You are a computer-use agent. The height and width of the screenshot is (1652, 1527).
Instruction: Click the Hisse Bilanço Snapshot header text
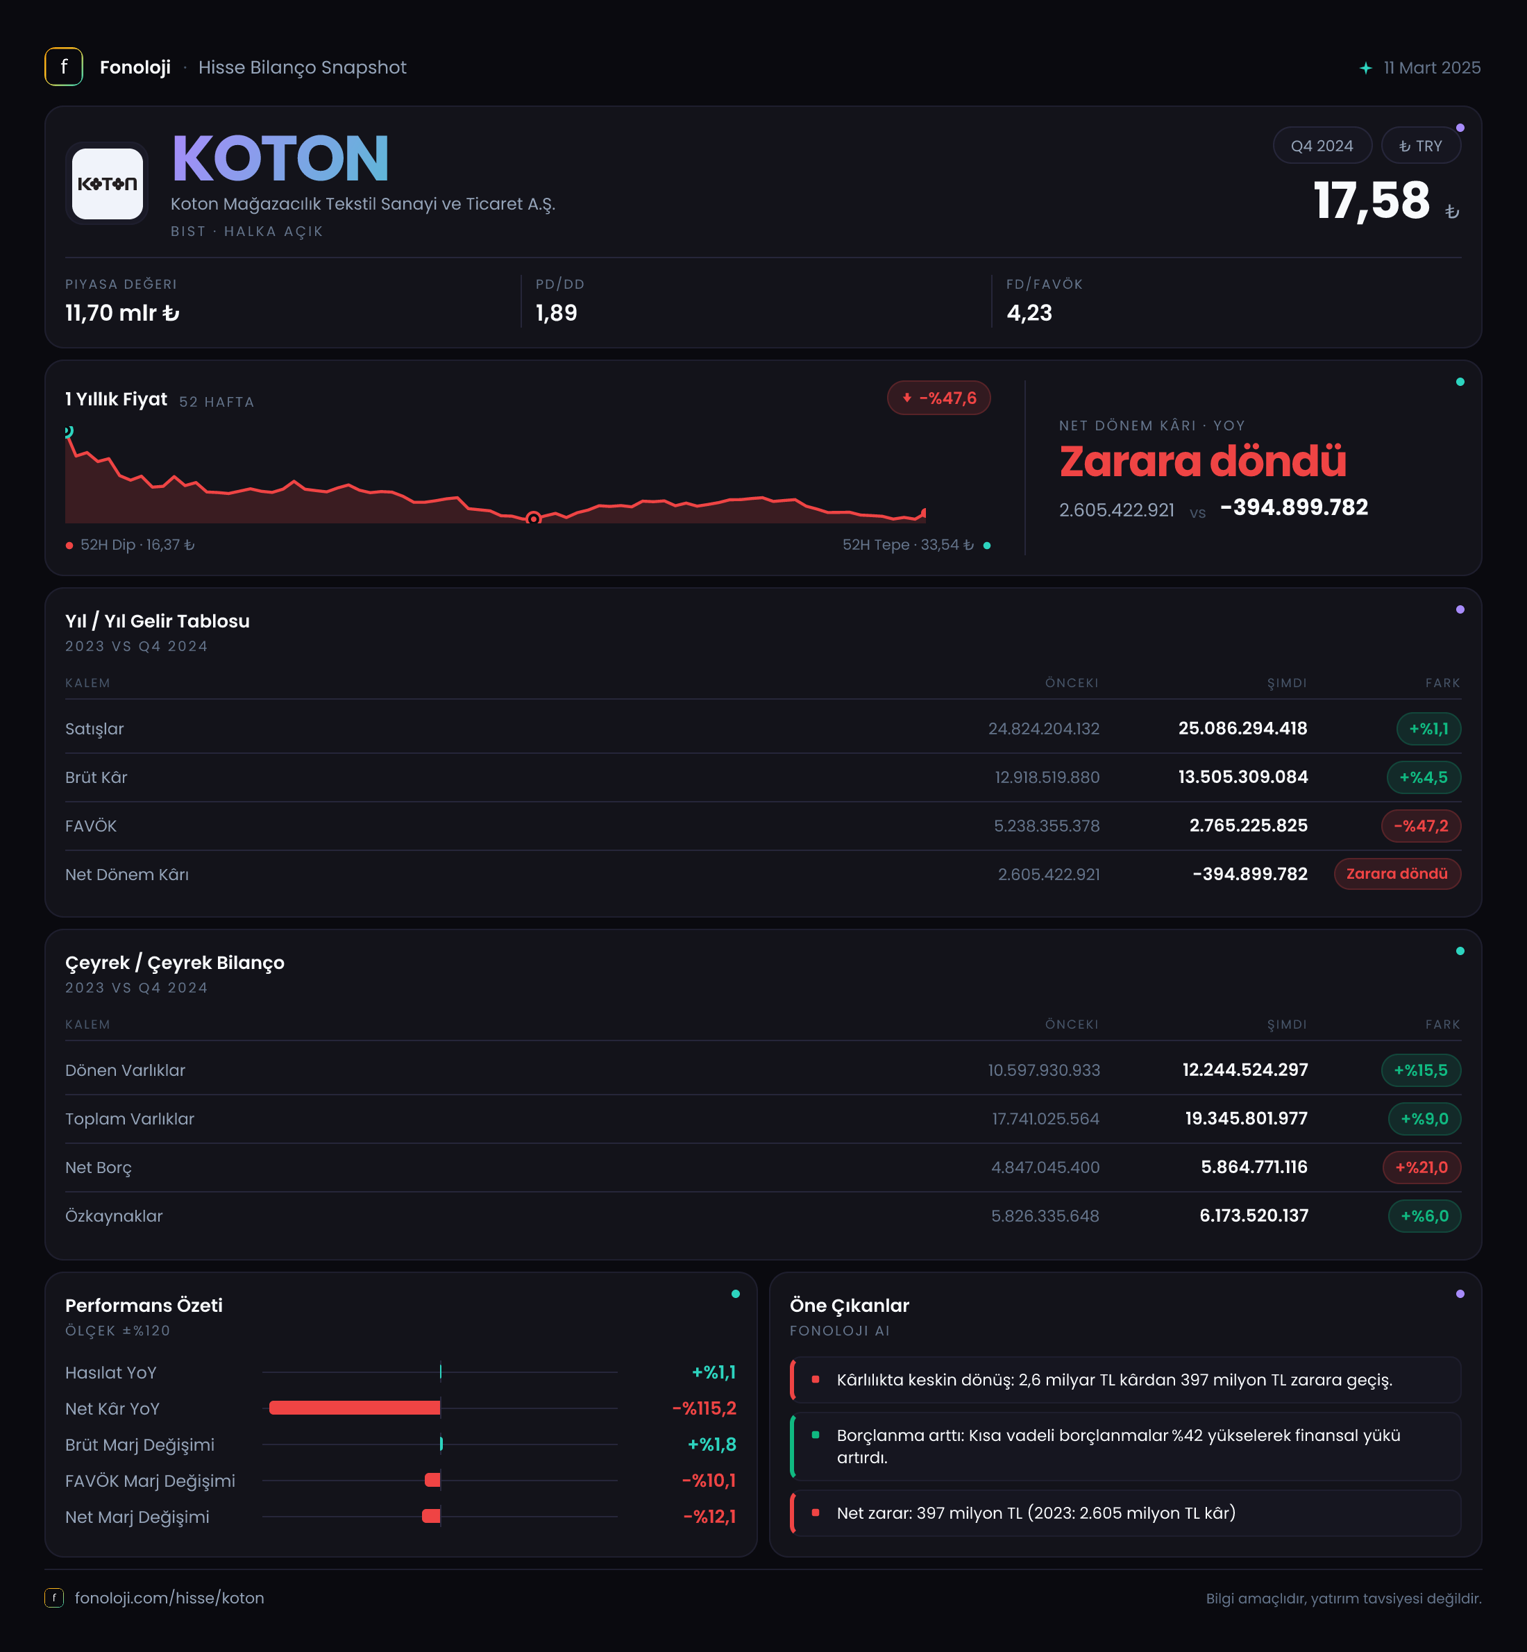[x=303, y=68]
